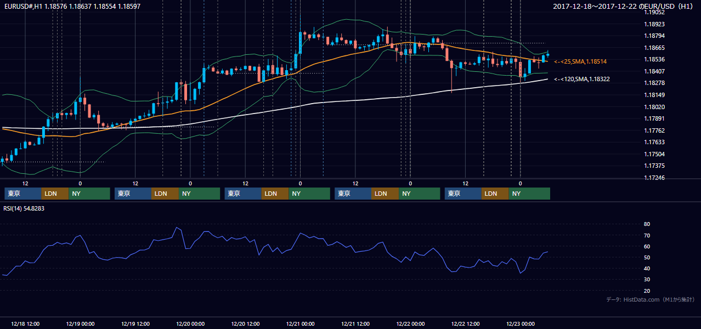Viewport: 701px width, 329px height.
Task: Click the orange 25 SMA 1.18514 label
Action: pyautogui.click(x=580, y=61)
